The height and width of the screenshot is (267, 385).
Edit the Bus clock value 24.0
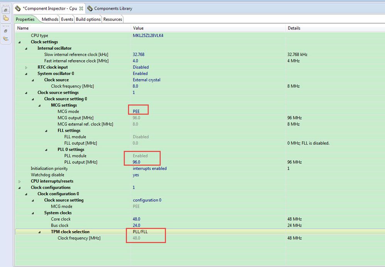[x=137, y=225]
